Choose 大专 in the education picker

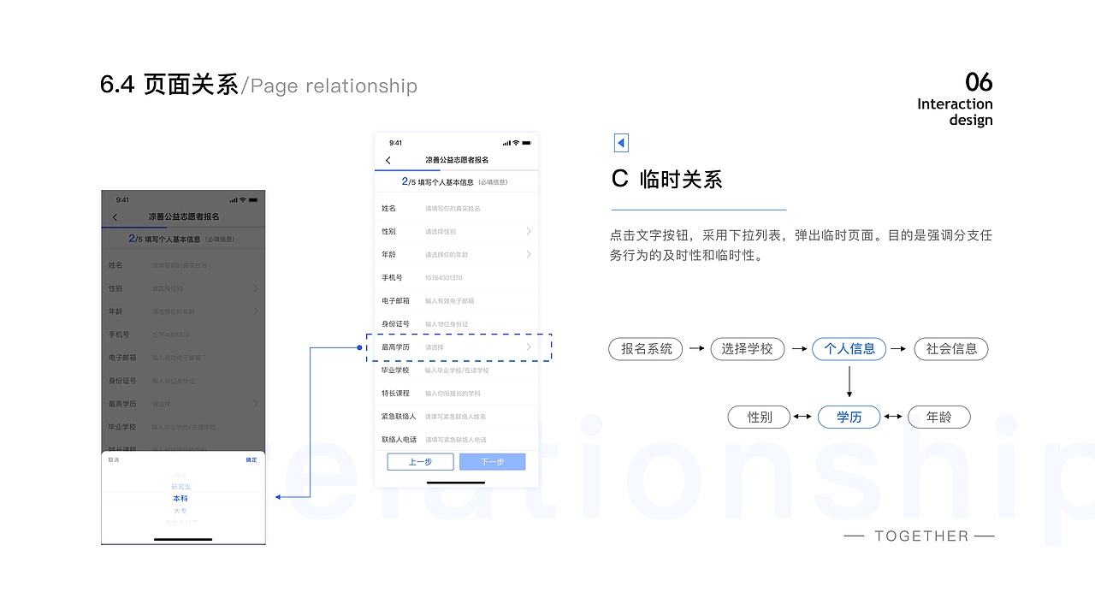pos(180,511)
